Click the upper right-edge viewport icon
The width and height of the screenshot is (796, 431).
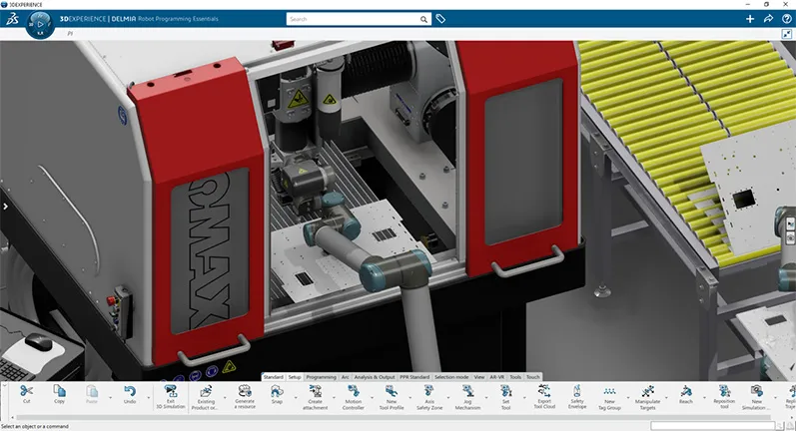click(790, 223)
